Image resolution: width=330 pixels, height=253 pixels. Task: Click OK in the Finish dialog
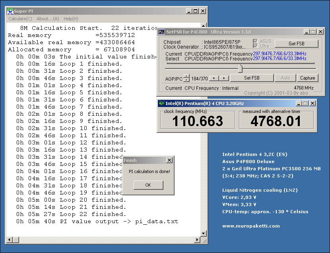pos(148,185)
